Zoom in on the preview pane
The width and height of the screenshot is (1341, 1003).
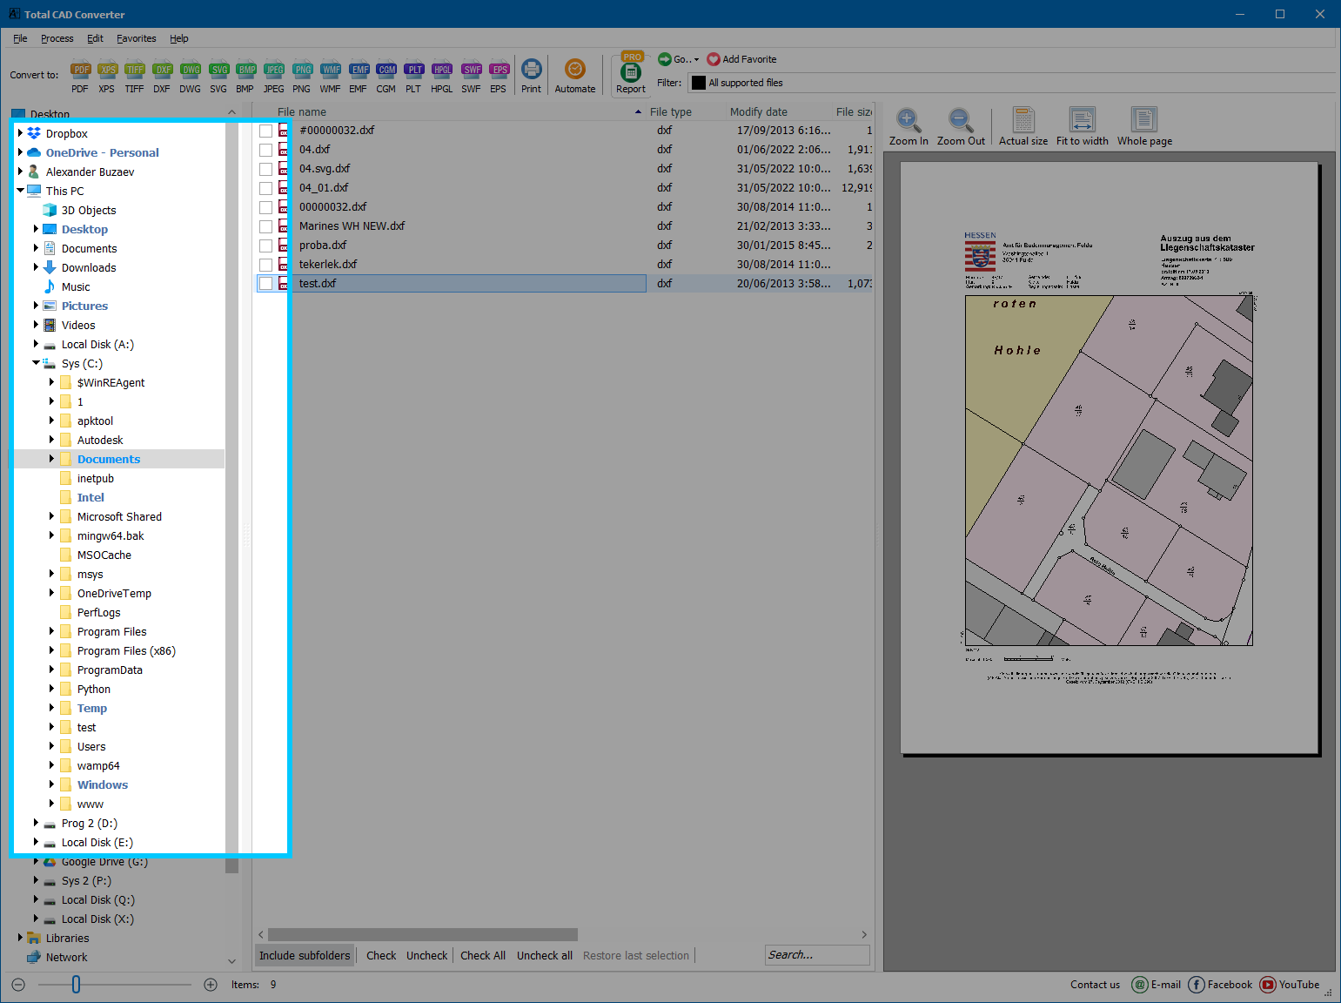click(x=908, y=125)
